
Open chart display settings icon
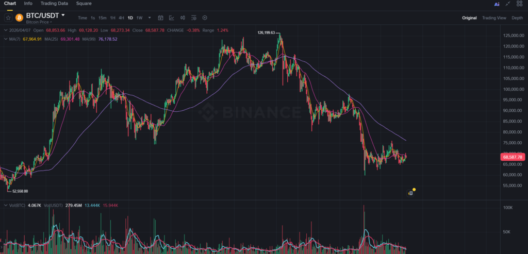[x=193, y=18]
